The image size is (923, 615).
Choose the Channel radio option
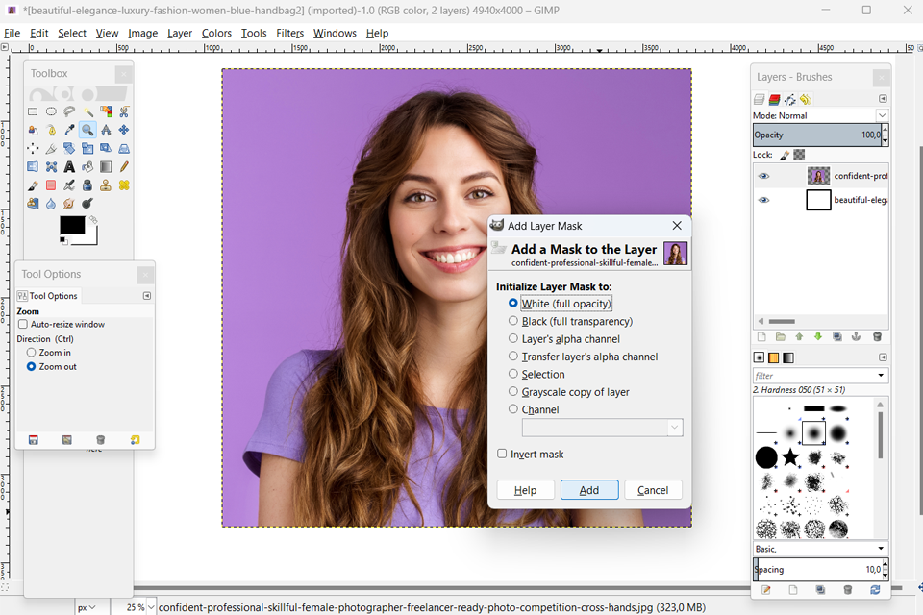513,409
